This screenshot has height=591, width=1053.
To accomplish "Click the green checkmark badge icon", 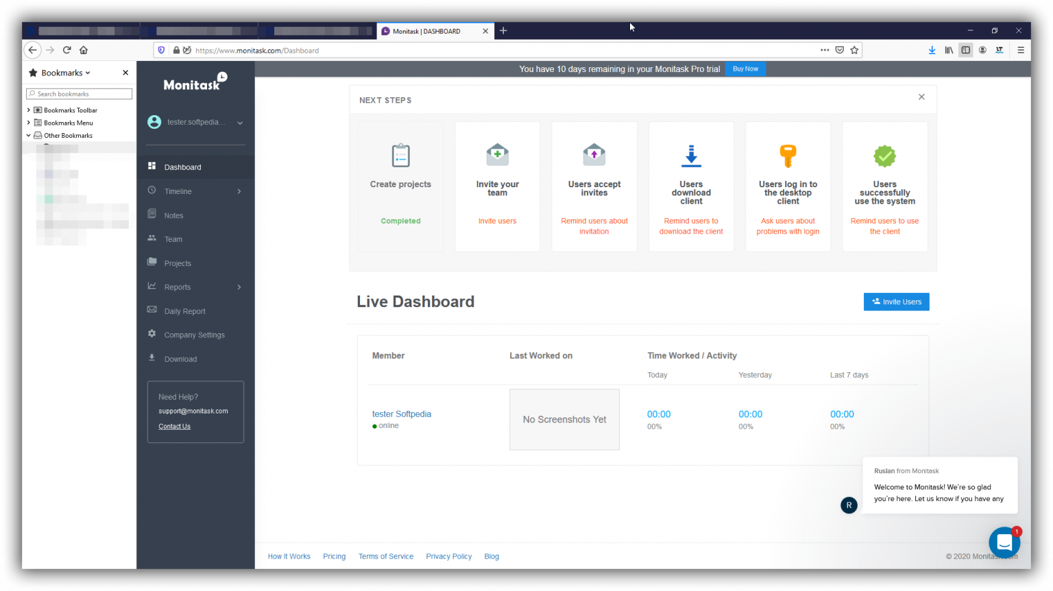I will click(x=884, y=156).
